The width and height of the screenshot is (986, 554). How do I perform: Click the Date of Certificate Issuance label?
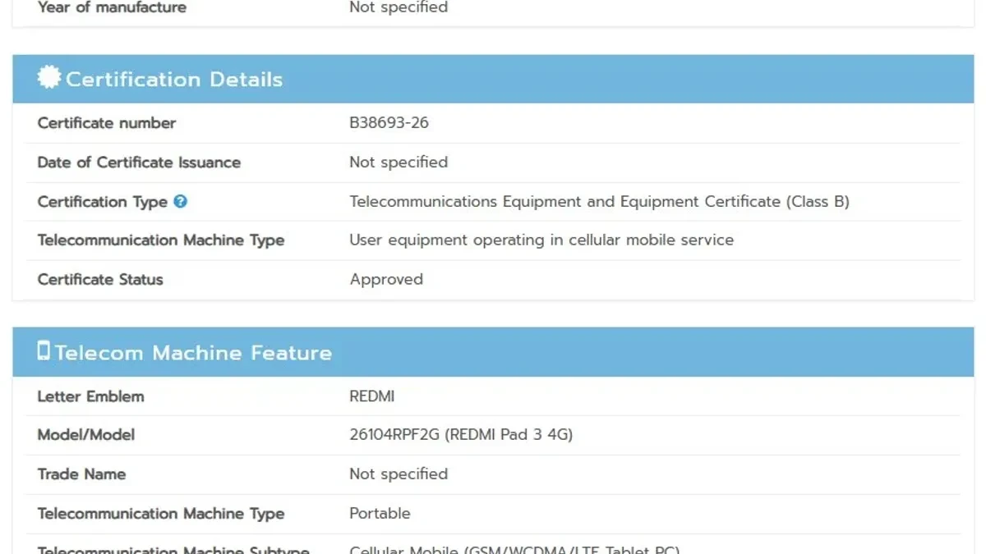pos(139,163)
